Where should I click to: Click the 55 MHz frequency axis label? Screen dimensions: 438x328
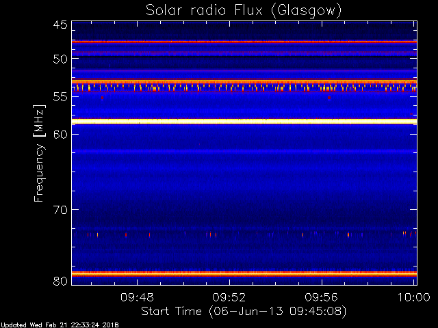[x=60, y=97]
